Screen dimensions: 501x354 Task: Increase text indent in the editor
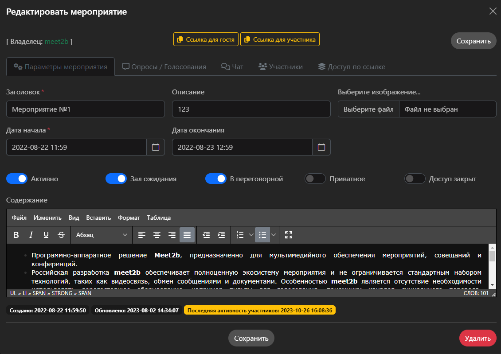pos(221,235)
